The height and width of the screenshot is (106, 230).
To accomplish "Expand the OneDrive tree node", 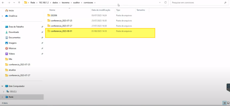I will coord(2,16).
